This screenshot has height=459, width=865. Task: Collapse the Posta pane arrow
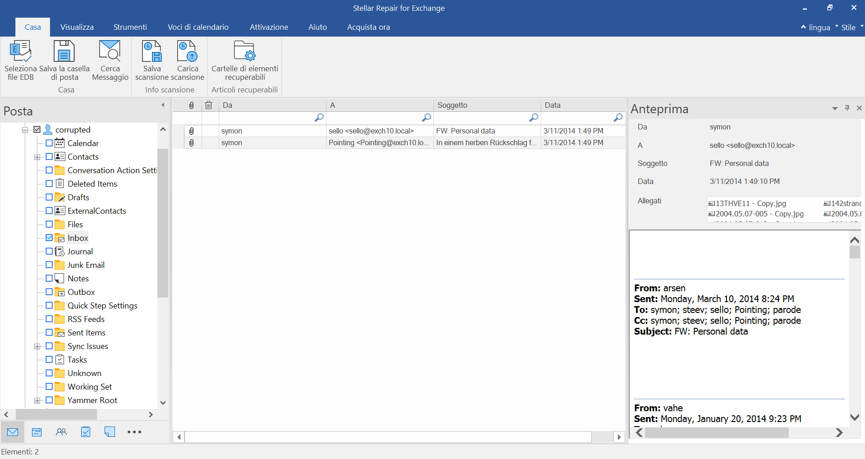[x=163, y=105]
